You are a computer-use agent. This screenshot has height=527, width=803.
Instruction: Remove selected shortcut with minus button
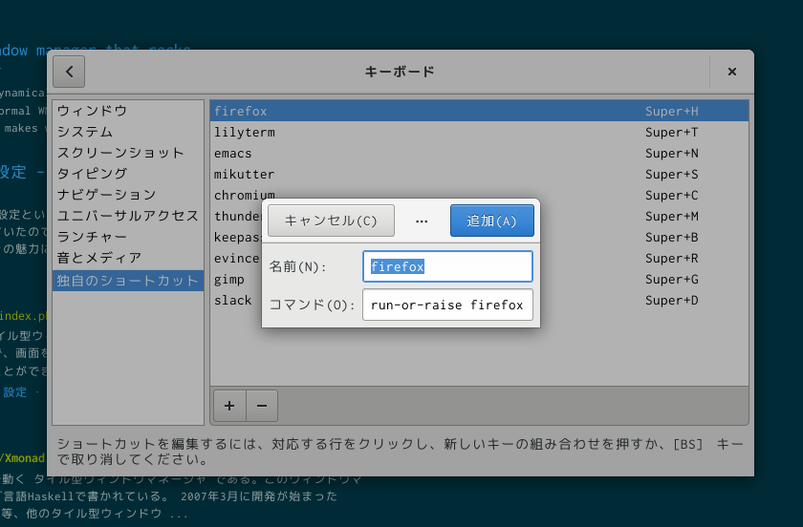(262, 406)
